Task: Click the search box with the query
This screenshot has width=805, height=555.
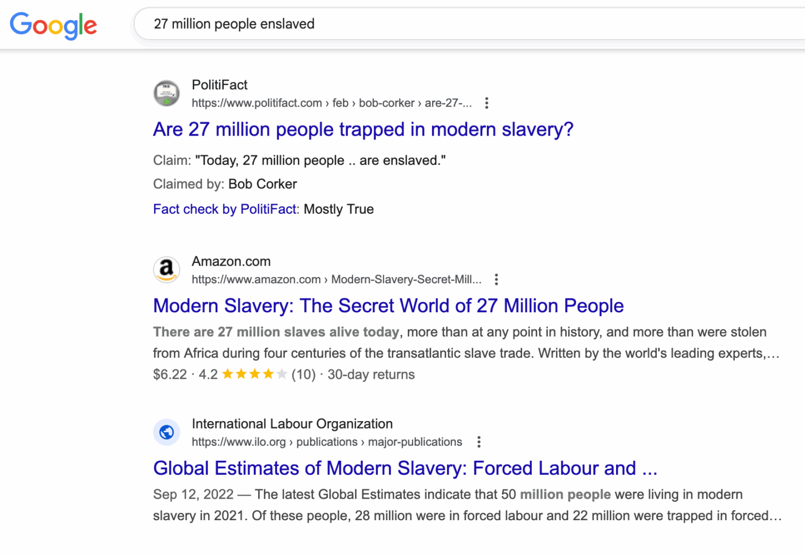Action: point(429,24)
